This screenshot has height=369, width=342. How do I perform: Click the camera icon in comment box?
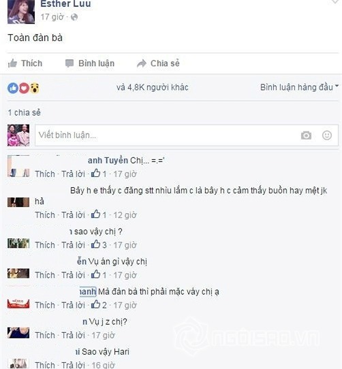tap(306, 135)
